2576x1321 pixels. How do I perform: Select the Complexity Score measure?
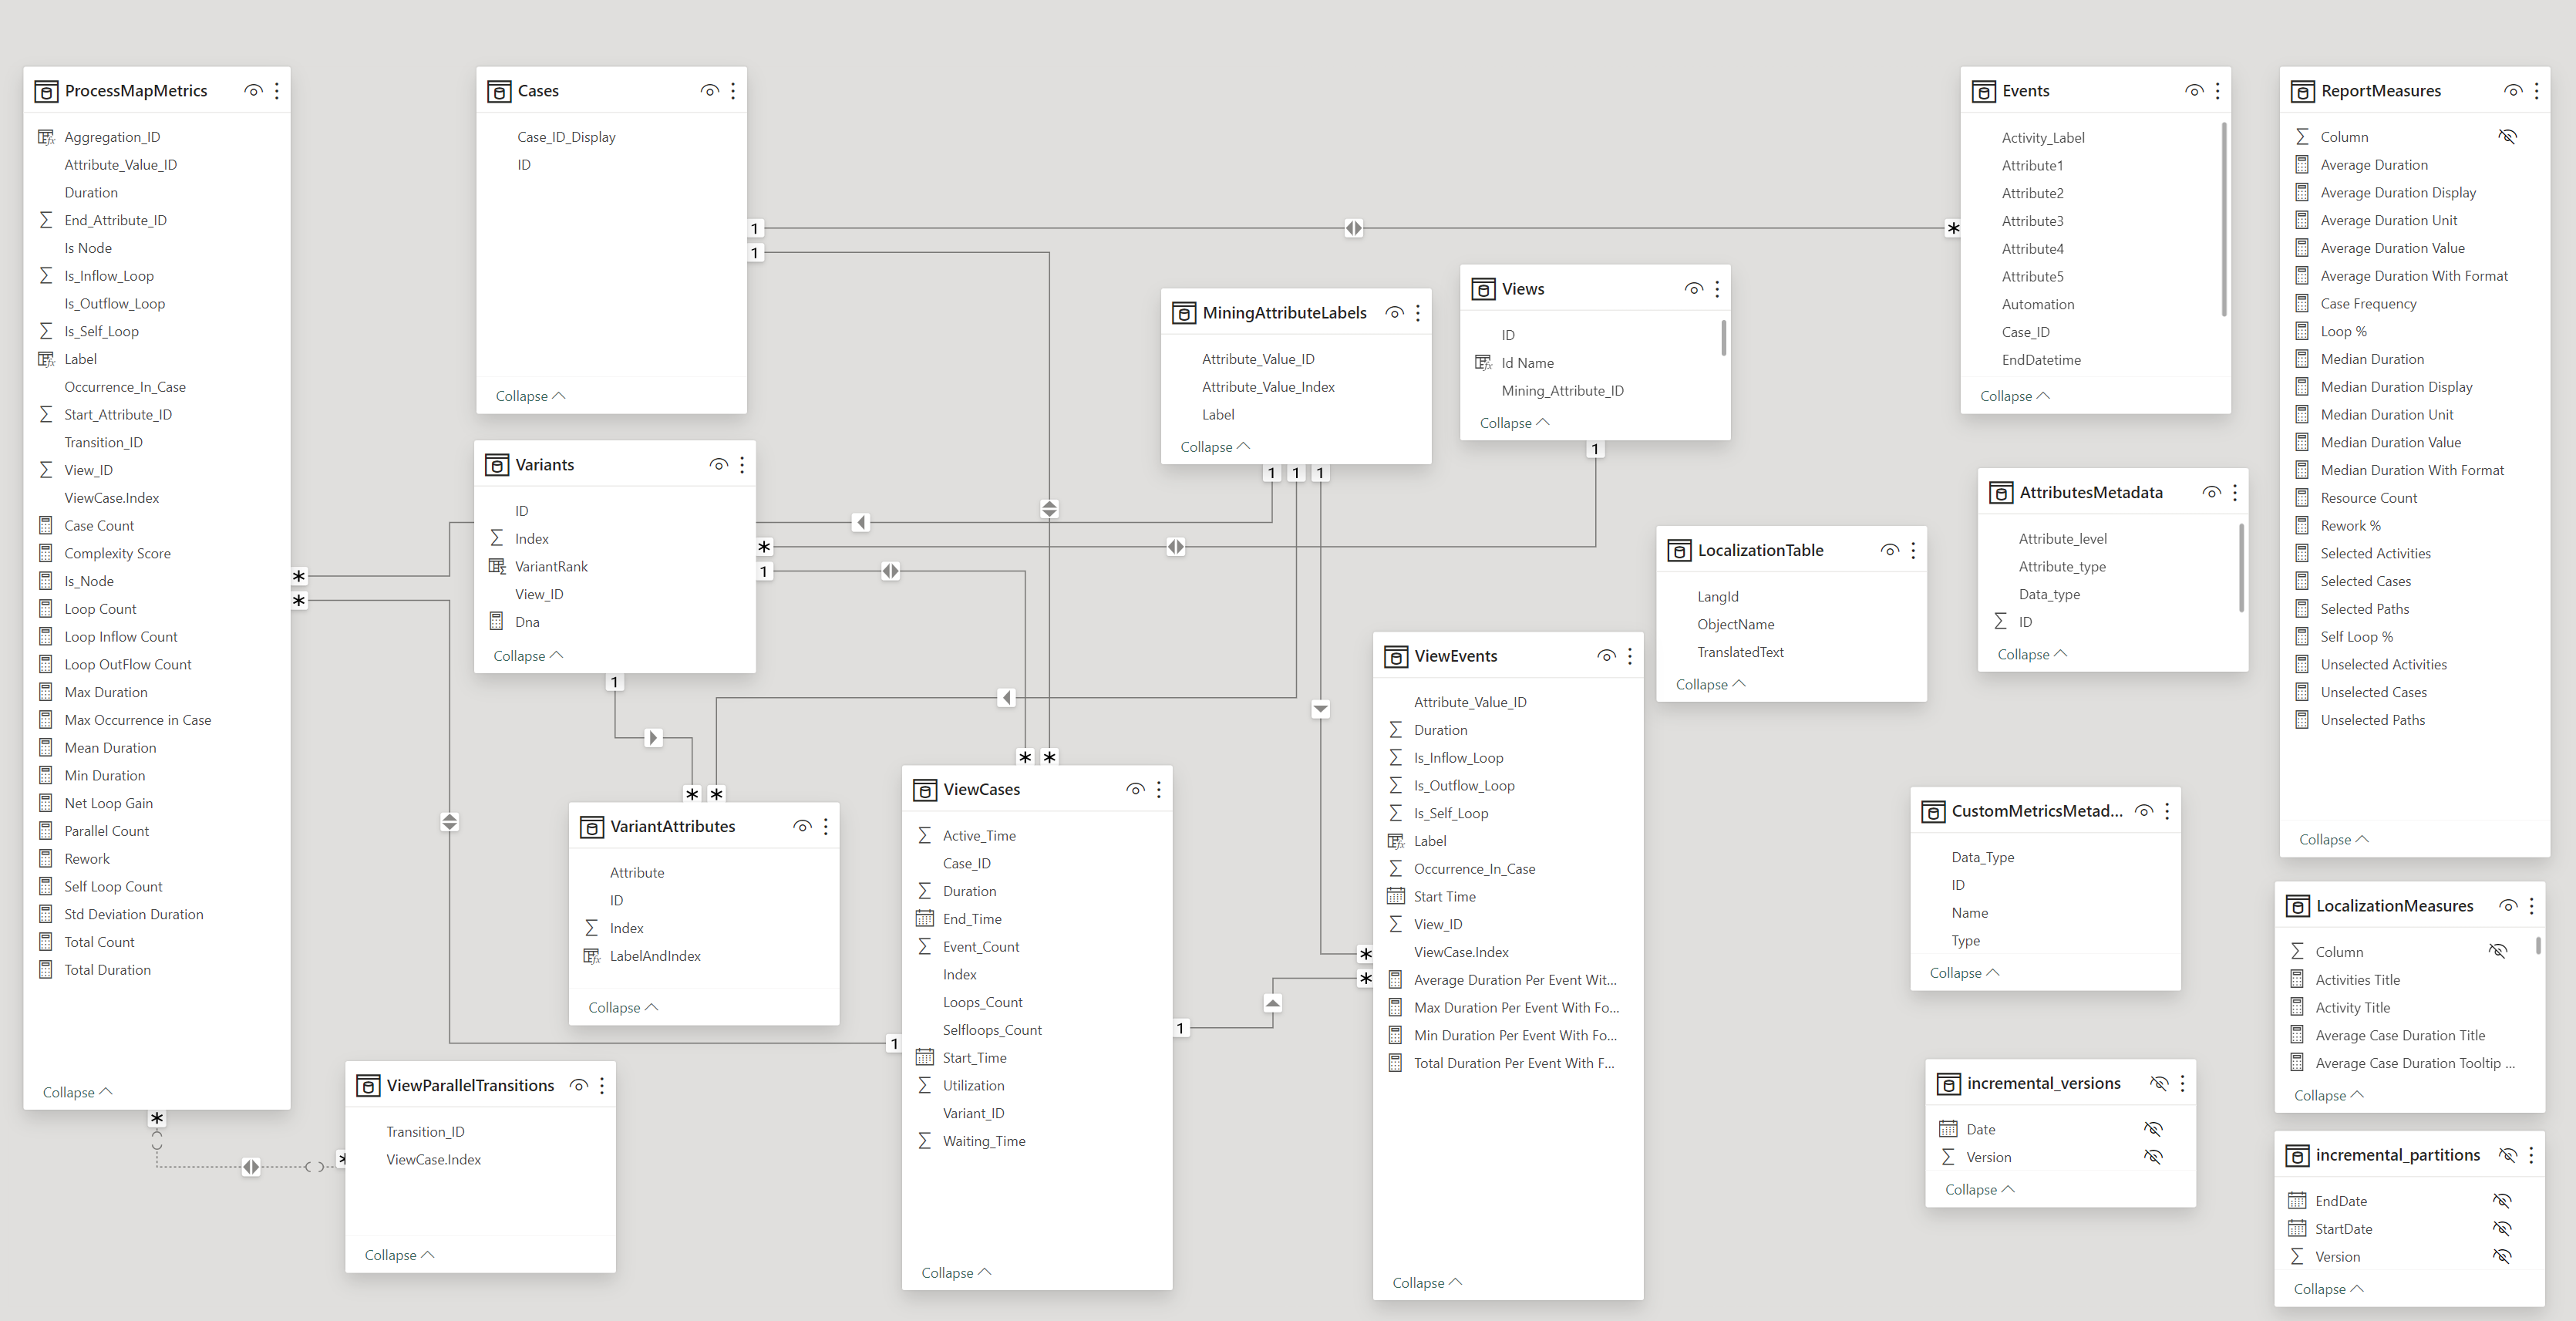(117, 553)
